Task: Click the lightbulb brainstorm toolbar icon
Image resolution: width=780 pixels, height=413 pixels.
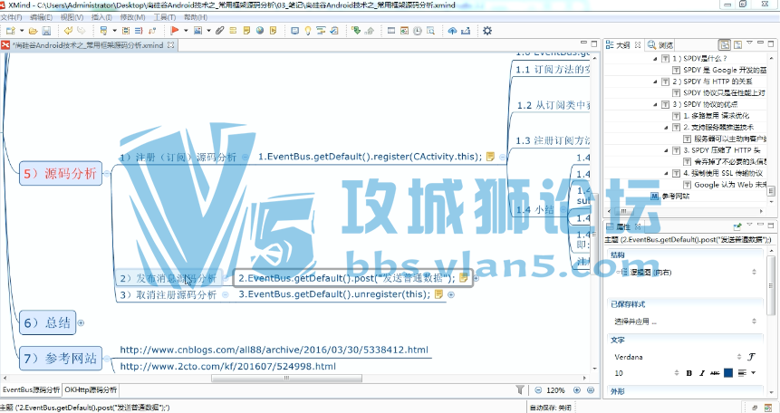Action: tap(308, 31)
